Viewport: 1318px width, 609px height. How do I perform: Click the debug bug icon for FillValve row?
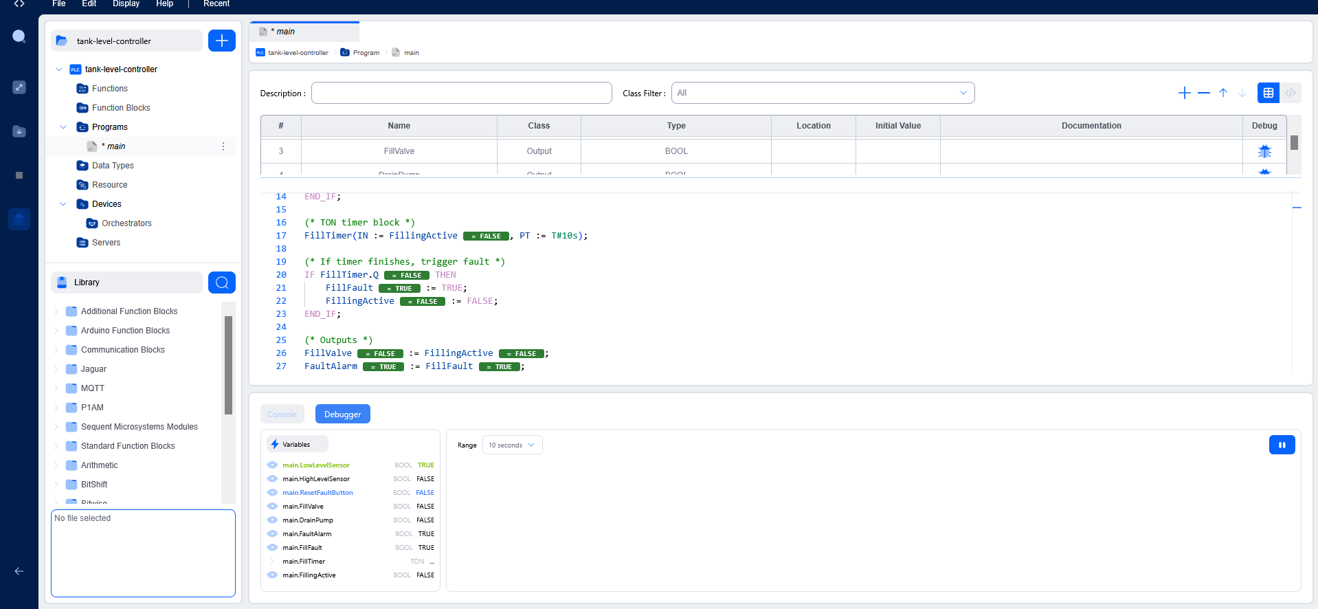coord(1264,151)
